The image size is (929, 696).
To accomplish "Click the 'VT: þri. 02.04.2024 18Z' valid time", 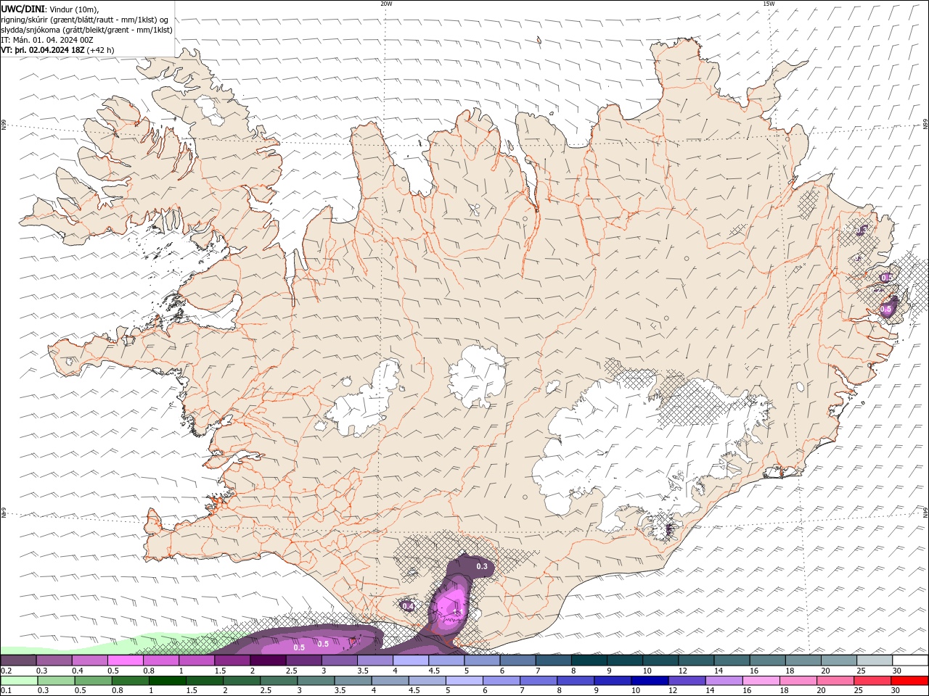I will (x=43, y=50).
